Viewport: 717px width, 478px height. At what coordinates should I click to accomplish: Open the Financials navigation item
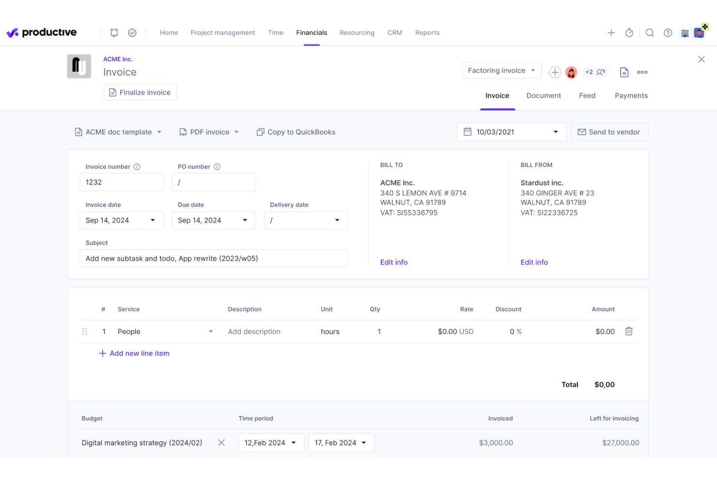[312, 32]
